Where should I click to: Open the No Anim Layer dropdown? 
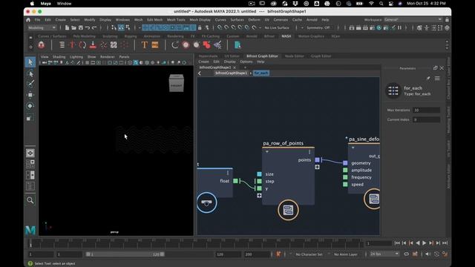coord(346,254)
